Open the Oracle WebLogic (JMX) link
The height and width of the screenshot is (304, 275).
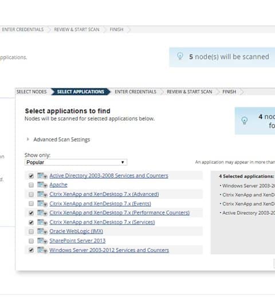pyautogui.click(x=76, y=231)
